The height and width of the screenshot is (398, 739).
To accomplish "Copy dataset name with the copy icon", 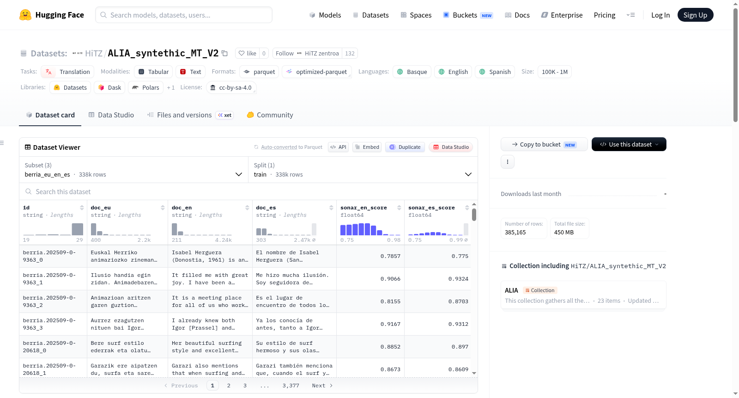I will (224, 53).
